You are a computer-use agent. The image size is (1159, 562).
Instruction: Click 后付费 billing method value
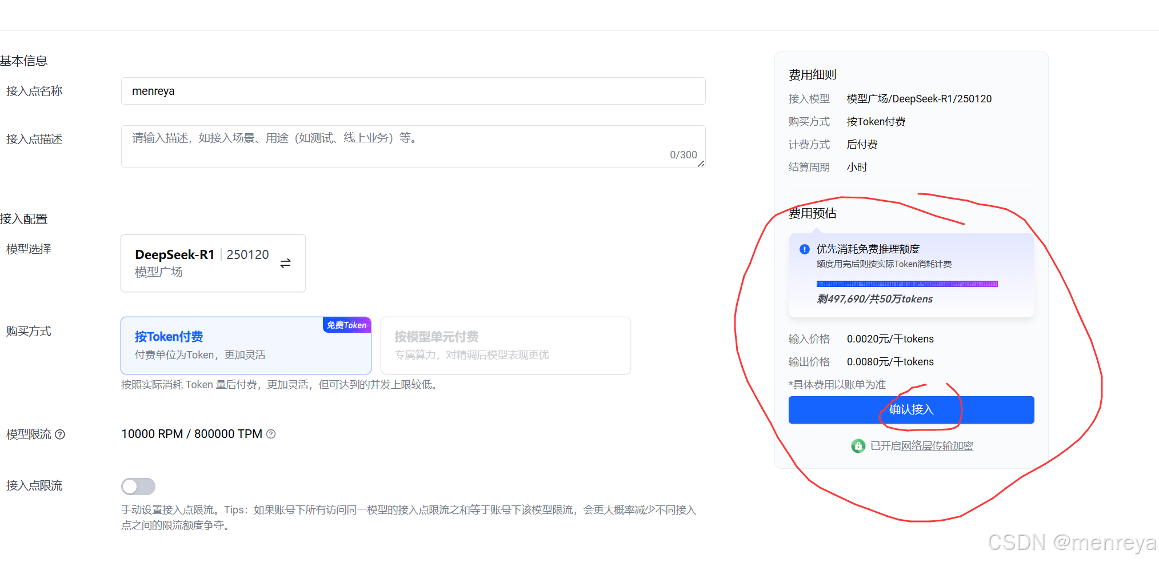click(x=862, y=145)
